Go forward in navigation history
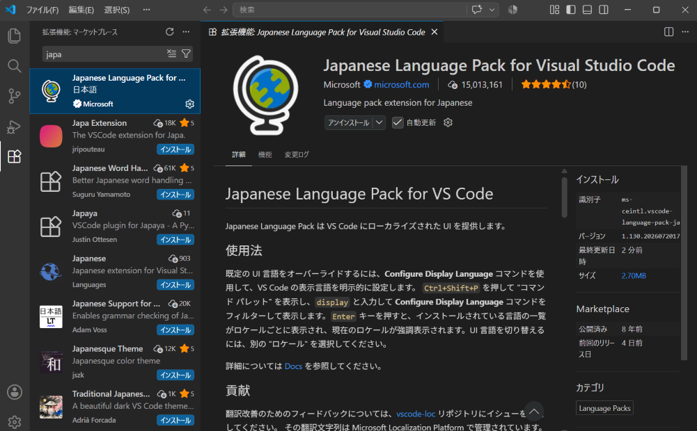The width and height of the screenshot is (697, 431). (223, 10)
